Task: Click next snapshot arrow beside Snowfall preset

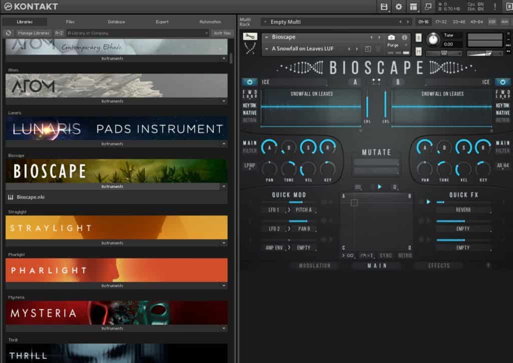Action: (x=357, y=49)
